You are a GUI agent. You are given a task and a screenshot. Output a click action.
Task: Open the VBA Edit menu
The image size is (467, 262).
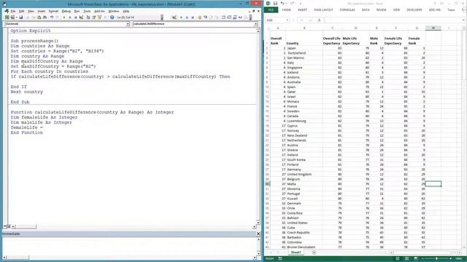point(22,12)
